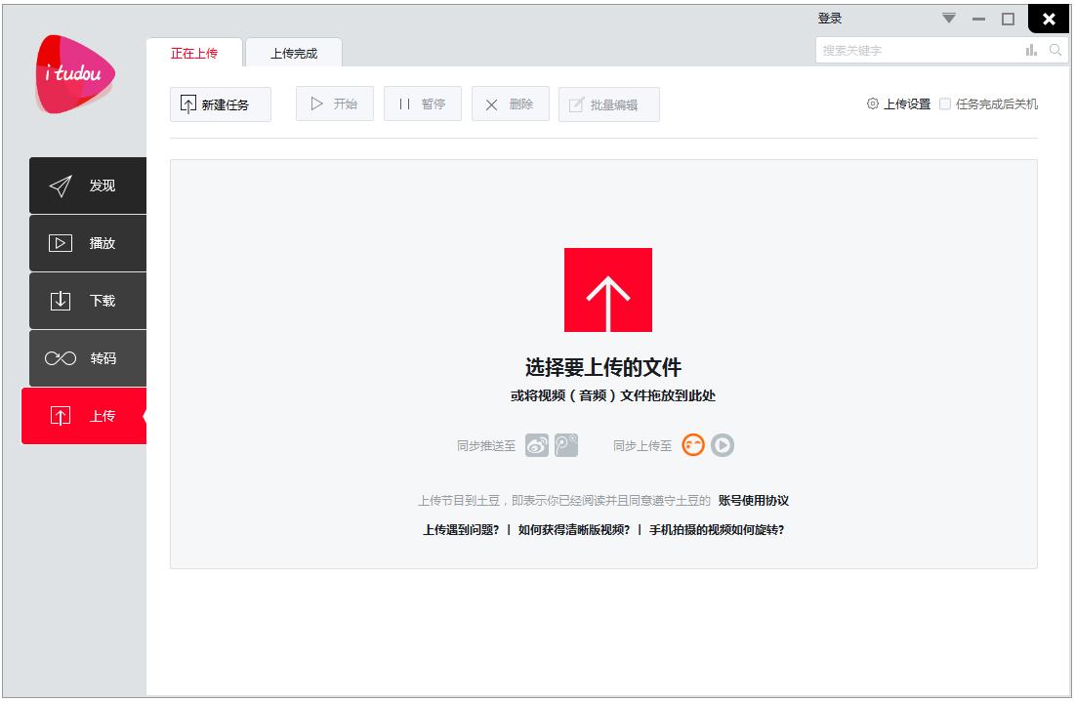Open the 播放 (Play) sidebar section

pos(87,243)
